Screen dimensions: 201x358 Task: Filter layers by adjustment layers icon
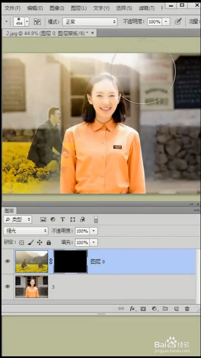click(x=53, y=220)
